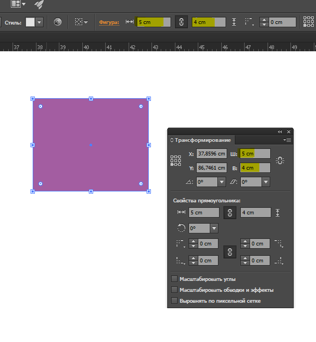The image size is (316, 342).
Task: Click the bottom-right corner type icon
Action: point(279,261)
